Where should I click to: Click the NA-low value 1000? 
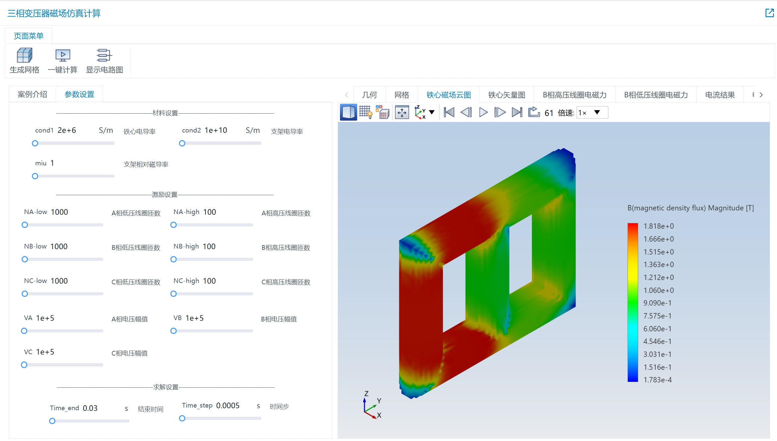pyautogui.click(x=59, y=212)
